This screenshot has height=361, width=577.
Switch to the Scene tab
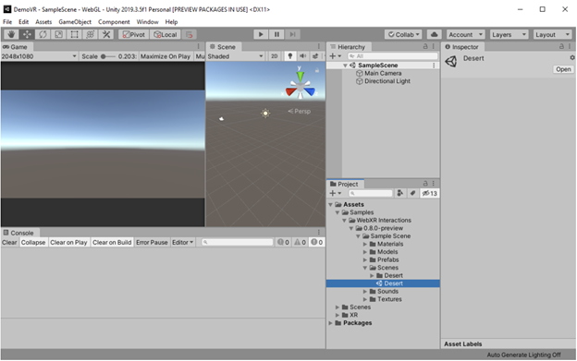click(x=223, y=47)
